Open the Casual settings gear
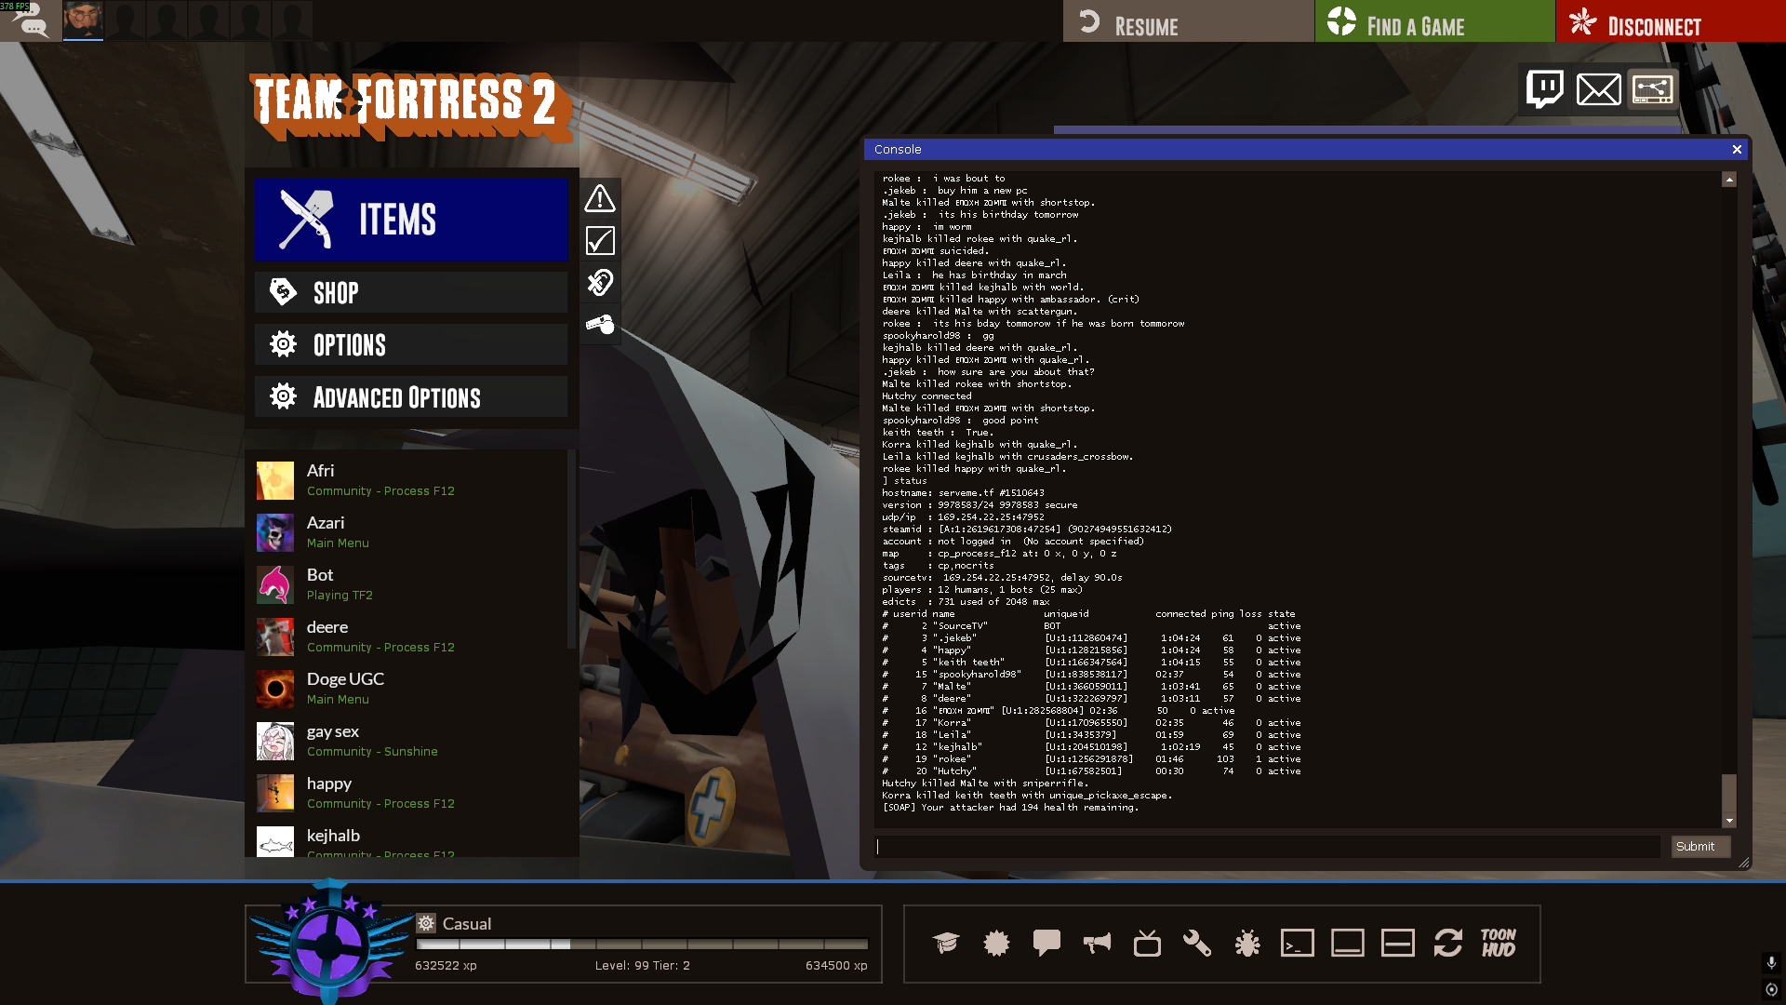This screenshot has width=1786, height=1005. coord(426,923)
